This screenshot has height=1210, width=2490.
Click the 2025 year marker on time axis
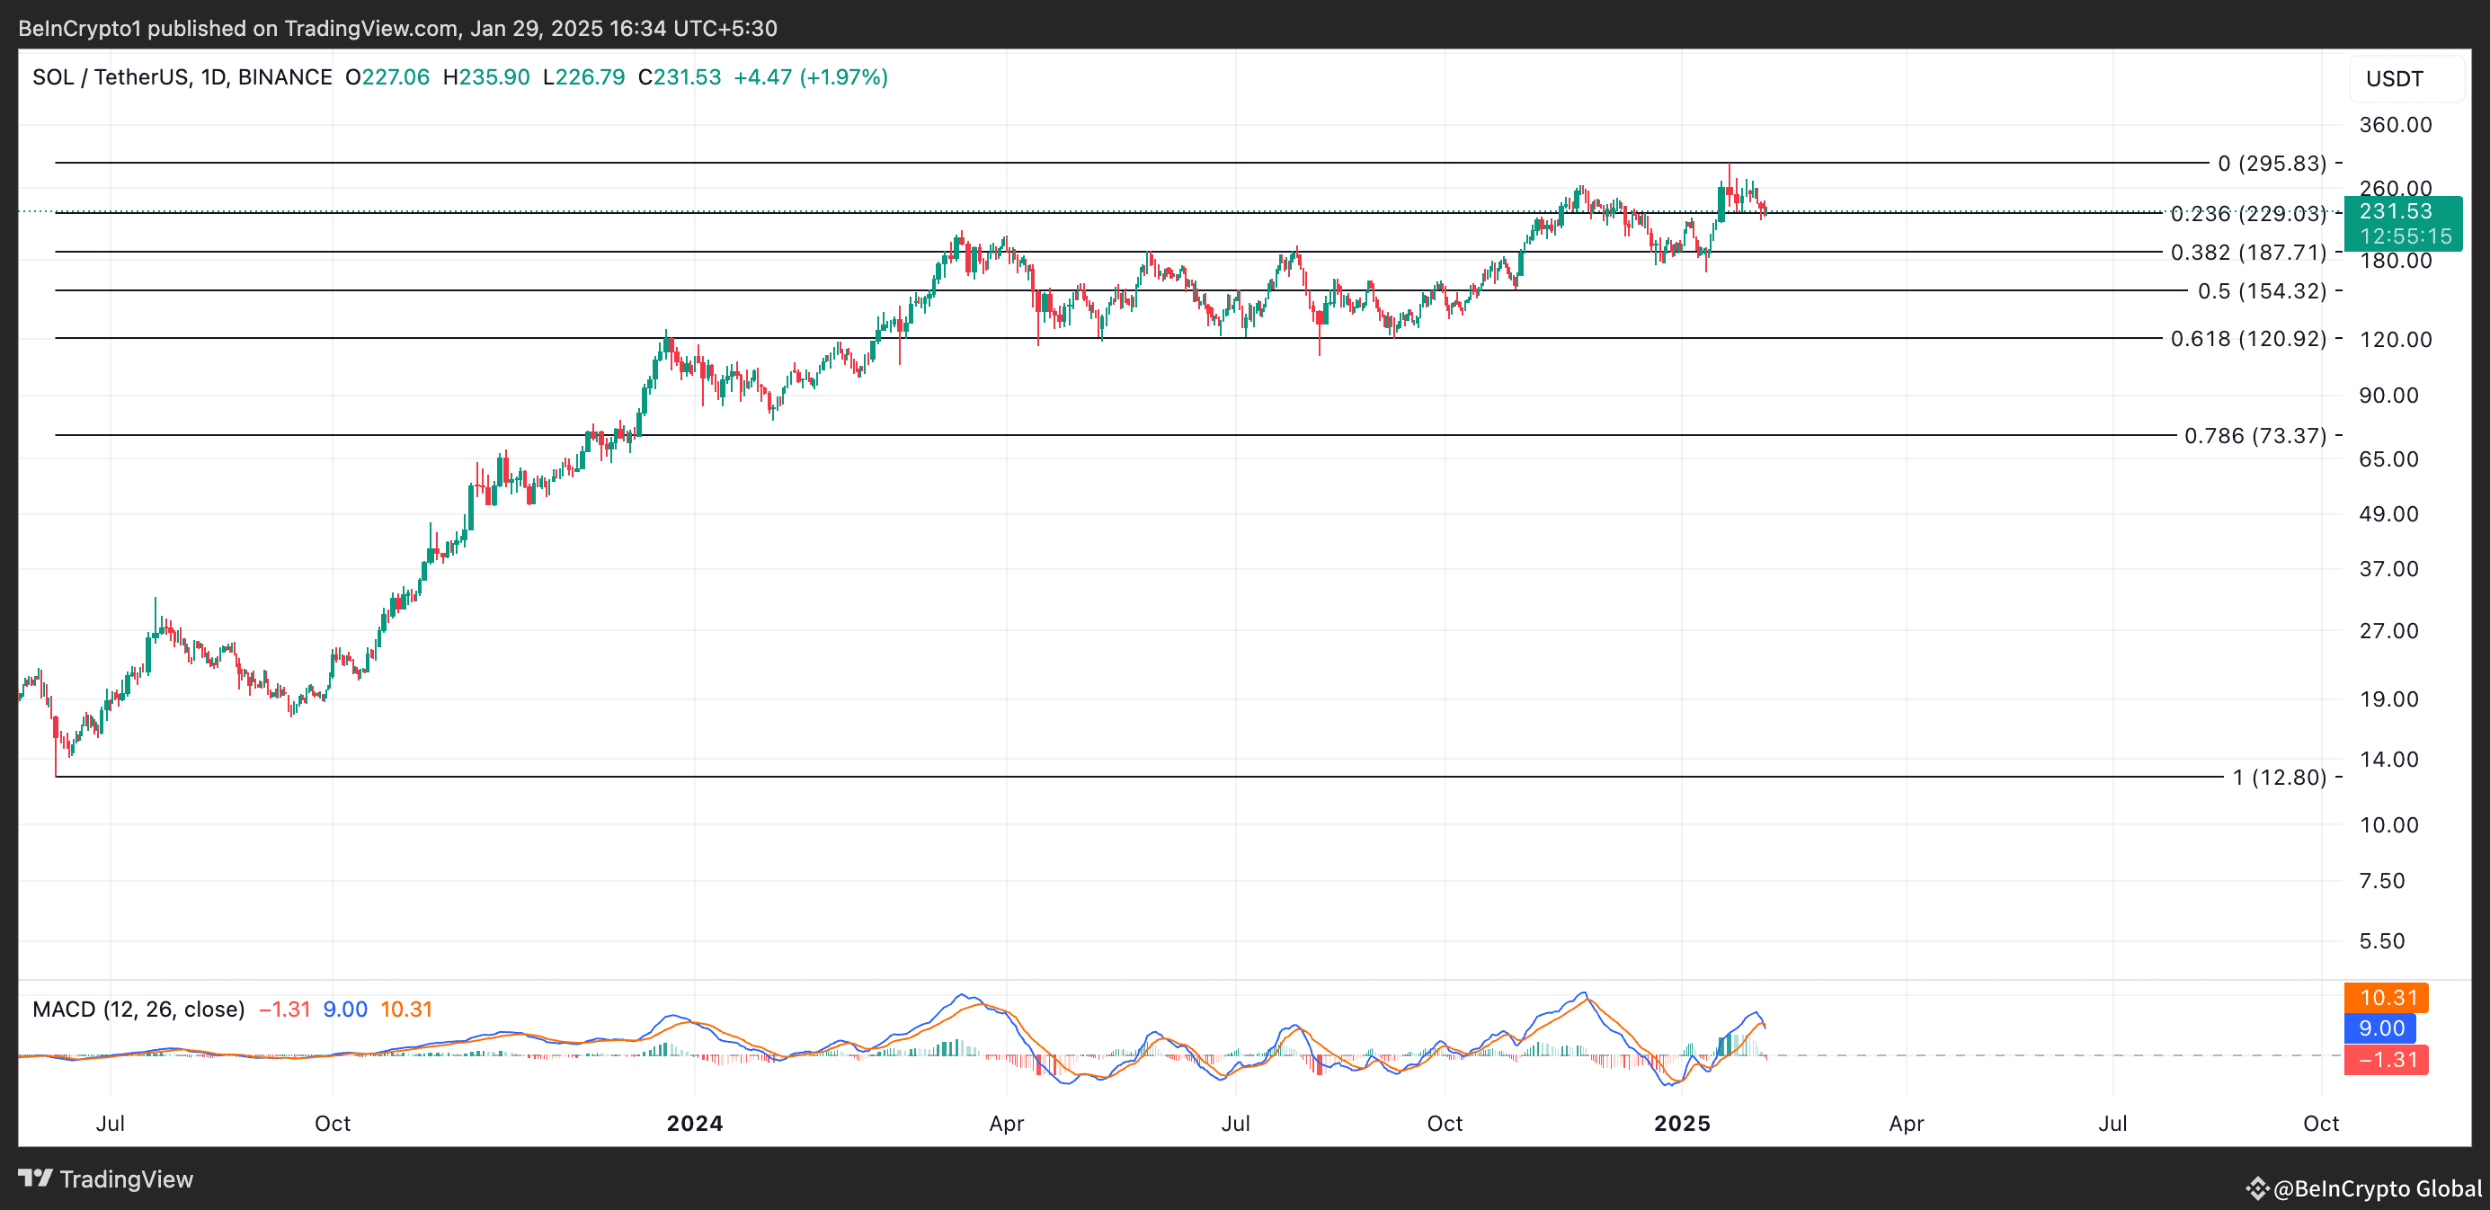[x=1682, y=1123]
